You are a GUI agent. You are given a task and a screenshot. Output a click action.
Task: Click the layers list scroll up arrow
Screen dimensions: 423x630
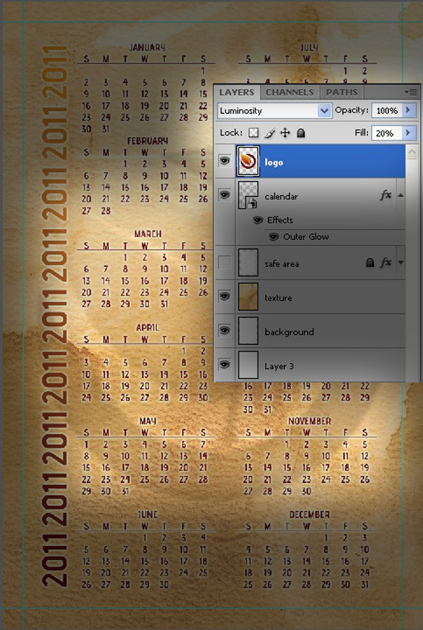(412, 152)
